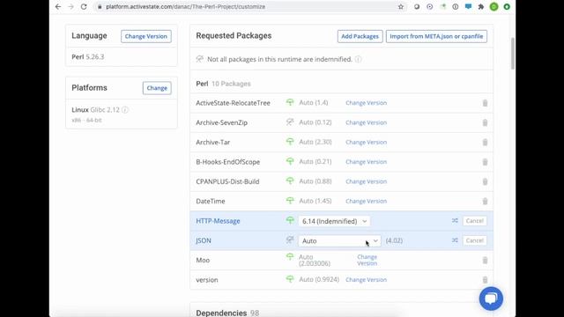Viewport: 564px width, 317px height.
Task: Click the green profile avatar in browser toolbar
Action: (x=493, y=6)
